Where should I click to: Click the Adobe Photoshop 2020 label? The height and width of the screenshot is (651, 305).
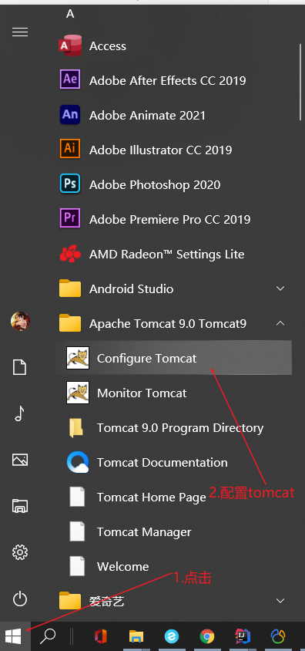155,185
